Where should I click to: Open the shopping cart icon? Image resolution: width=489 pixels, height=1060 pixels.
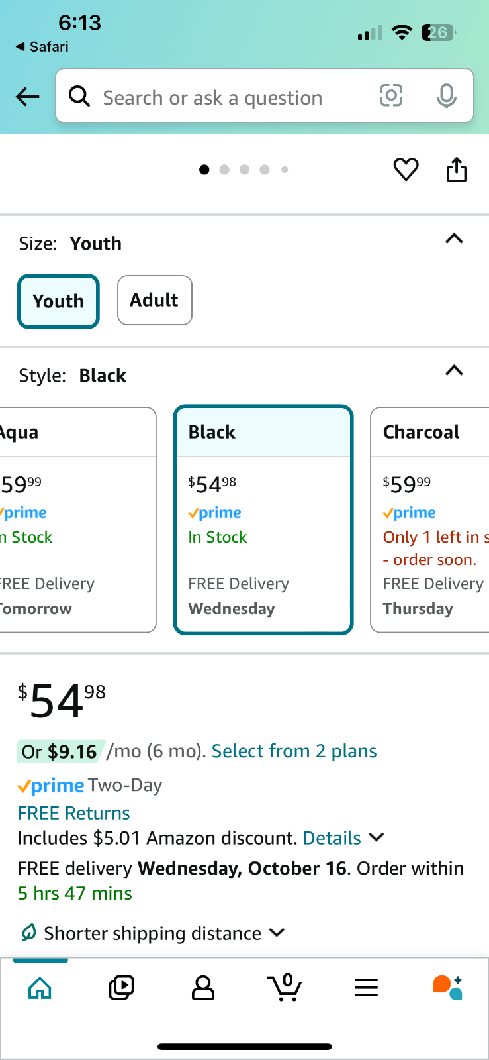pos(285,987)
